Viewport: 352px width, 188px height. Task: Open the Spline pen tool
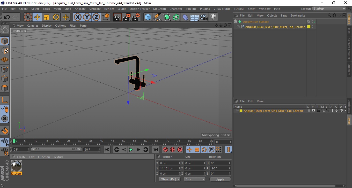pyautogui.click(x=157, y=17)
